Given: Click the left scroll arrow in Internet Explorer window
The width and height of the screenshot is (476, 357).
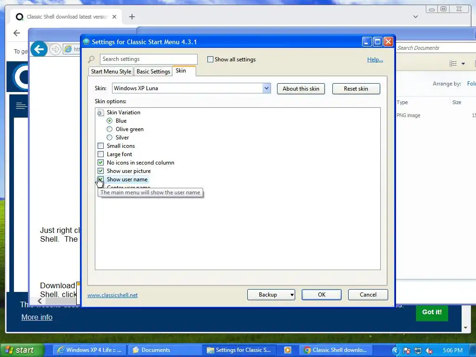Looking at the screenshot, I should click(40, 301).
